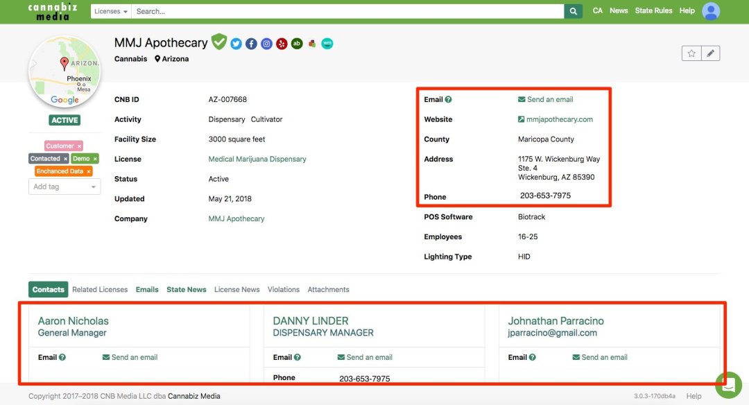Click Send an email in license details
The image size is (749, 405).
pyautogui.click(x=546, y=99)
